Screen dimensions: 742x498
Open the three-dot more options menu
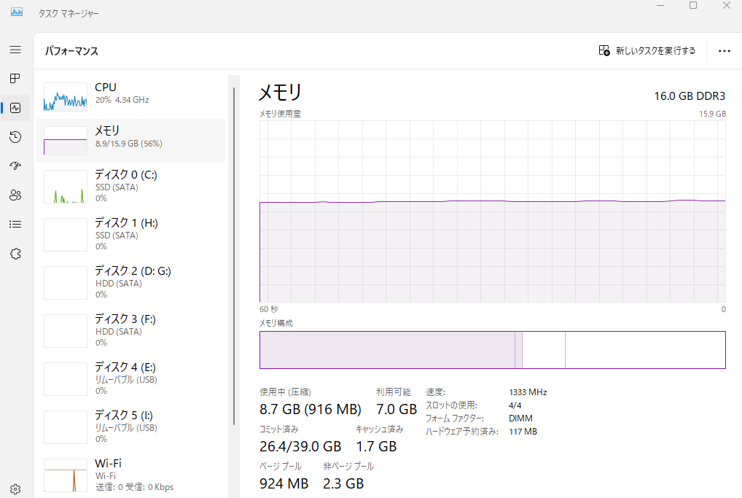(724, 50)
